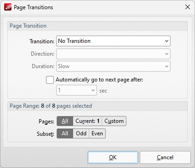Click the Cancel button

coord(165,157)
